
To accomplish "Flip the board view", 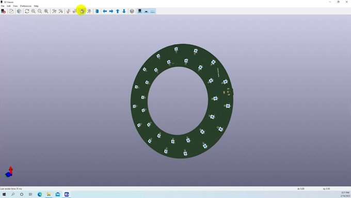I will (97, 11).
